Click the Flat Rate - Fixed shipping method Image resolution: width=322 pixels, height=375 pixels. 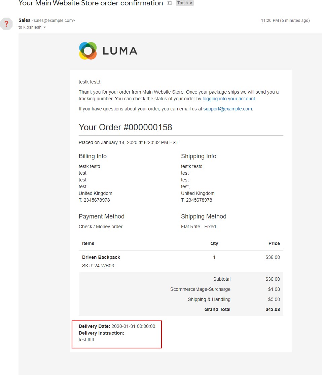198,227
